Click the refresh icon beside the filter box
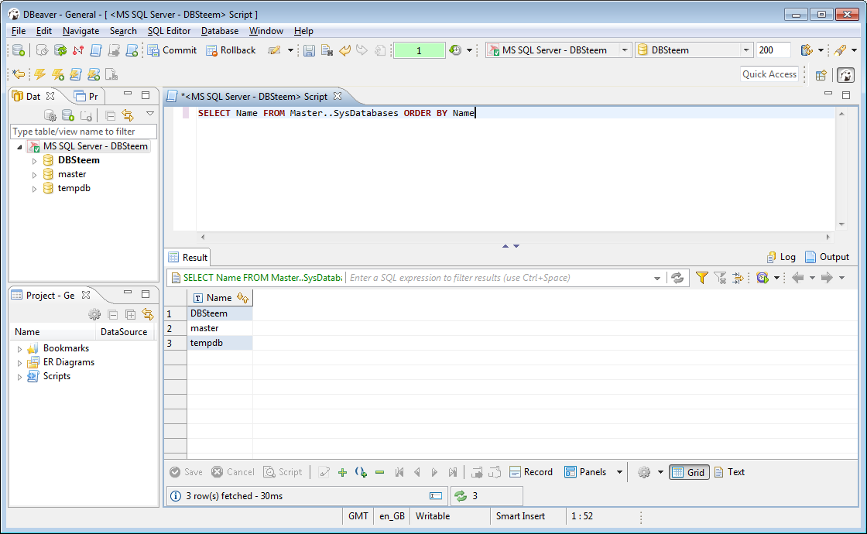This screenshot has width=867, height=534. point(677,278)
